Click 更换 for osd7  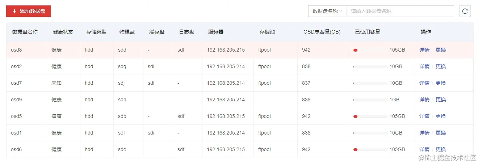(x=441, y=83)
